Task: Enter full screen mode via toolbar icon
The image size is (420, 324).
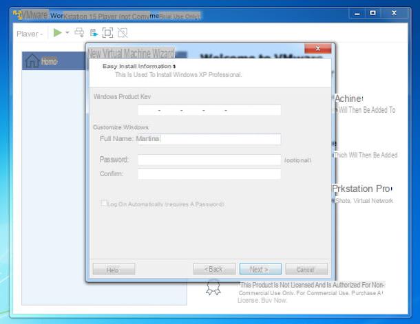Action: [x=107, y=32]
